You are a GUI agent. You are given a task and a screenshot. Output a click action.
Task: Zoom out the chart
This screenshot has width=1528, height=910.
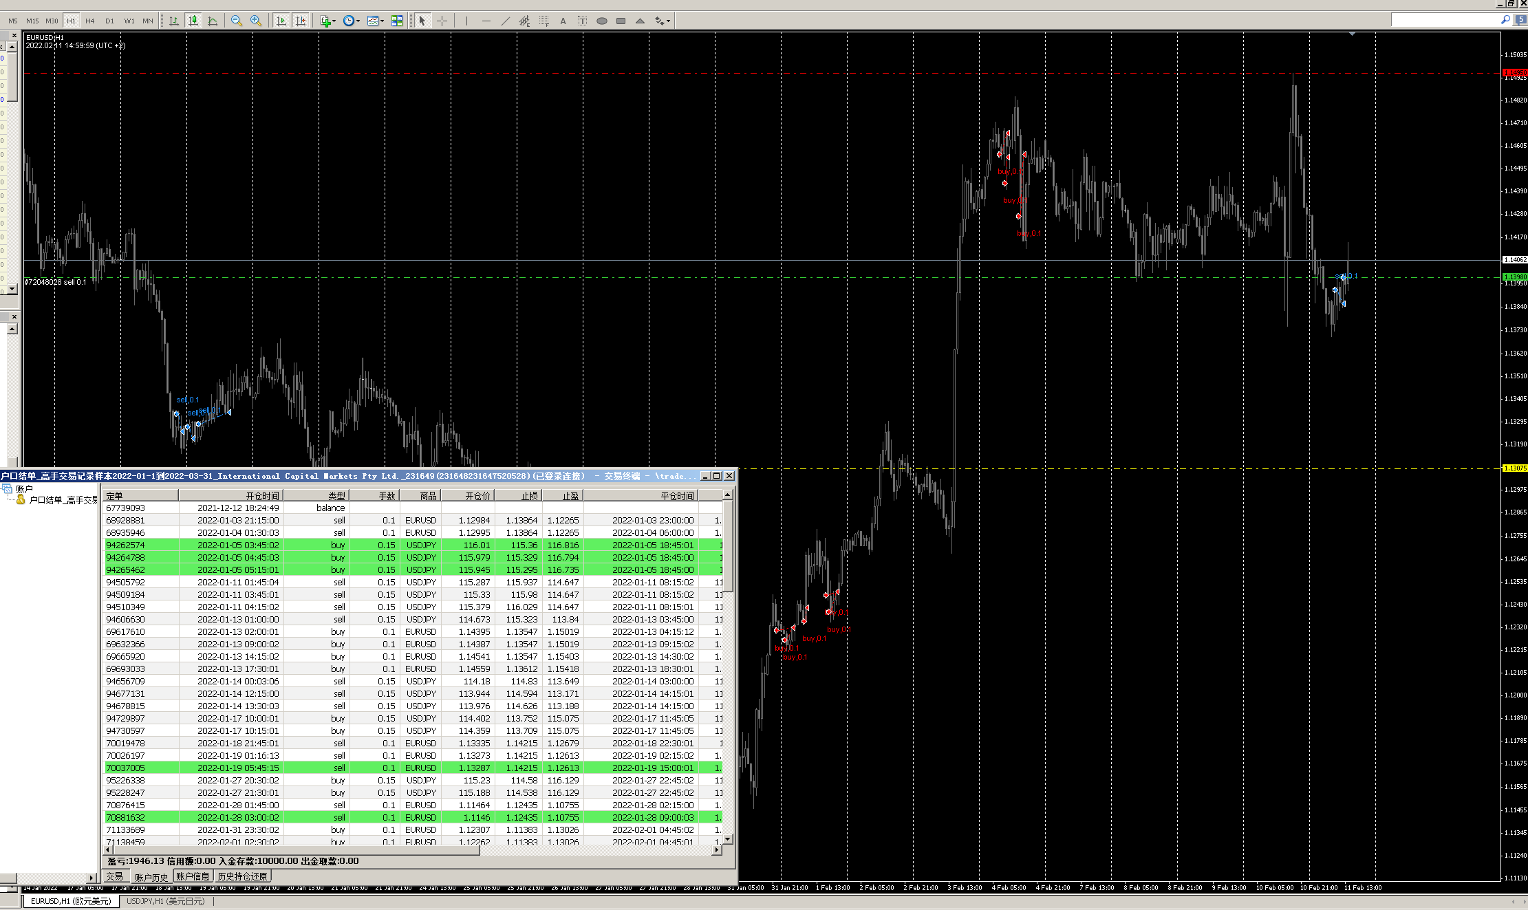click(x=237, y=21)
